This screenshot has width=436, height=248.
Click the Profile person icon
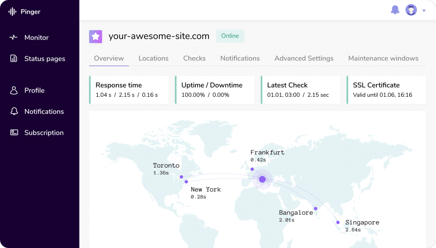click(x=14, y=90)
